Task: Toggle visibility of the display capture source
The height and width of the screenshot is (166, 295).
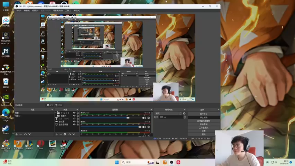Action: (x=74, y=124)
